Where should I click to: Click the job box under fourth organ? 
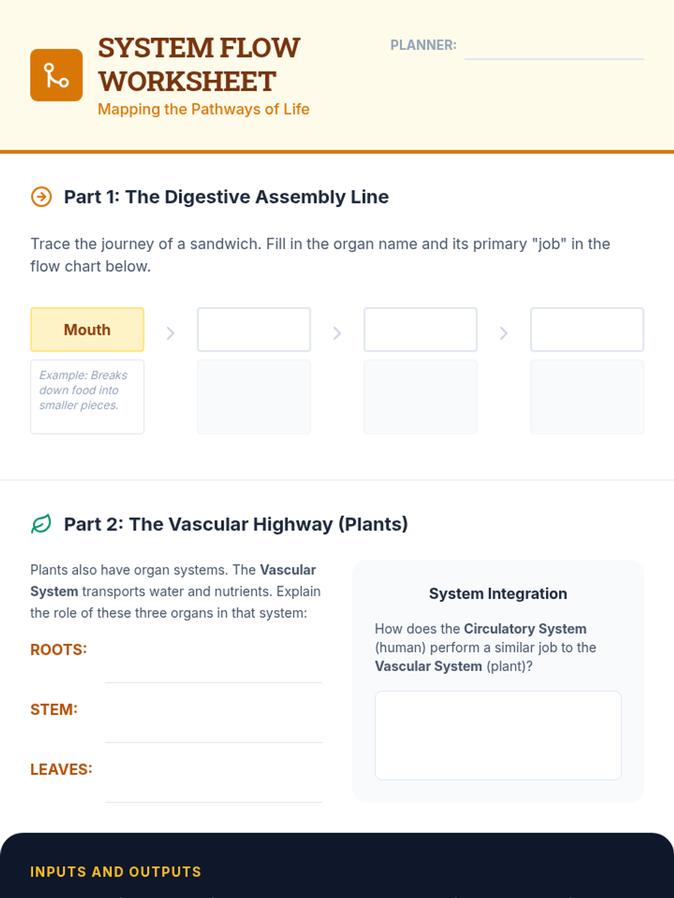tap(587, 397)
